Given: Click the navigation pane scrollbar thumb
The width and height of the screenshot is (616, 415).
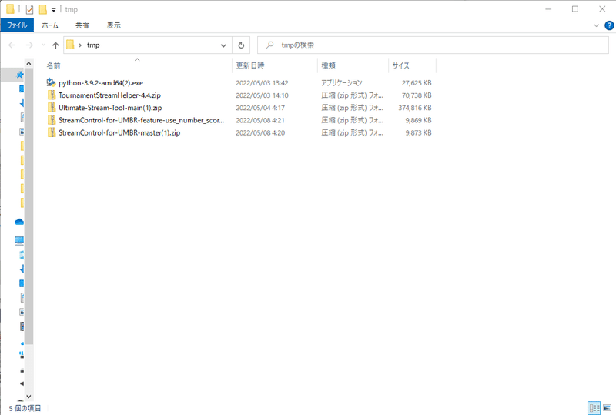Looking at the screenshot, I should coord(28,206).
